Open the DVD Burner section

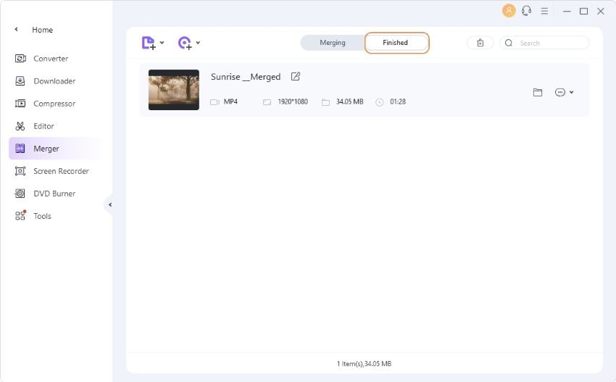click(x=55, y=194)
